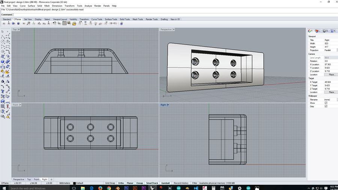Click the Default layer color swatch
The width and height of the screenshot is (338, 190).
click(74, 183)
